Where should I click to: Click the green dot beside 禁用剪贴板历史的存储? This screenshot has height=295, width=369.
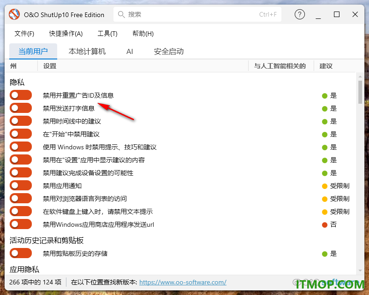point(325,254)
